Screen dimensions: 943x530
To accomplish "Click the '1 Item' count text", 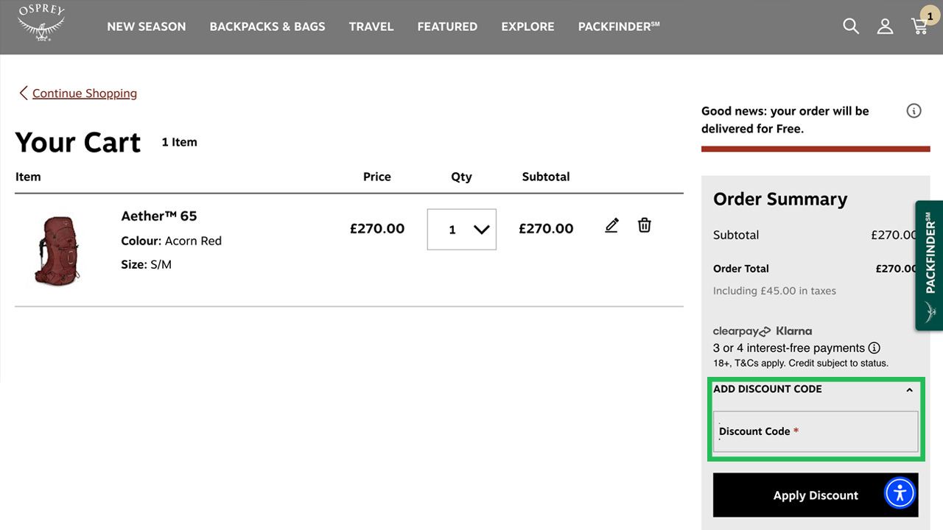I will click(180, 142).
